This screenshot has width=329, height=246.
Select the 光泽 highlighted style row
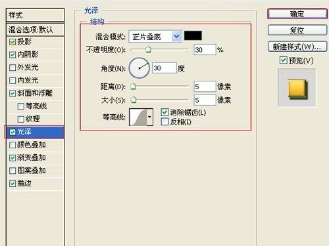coord(35,132)
